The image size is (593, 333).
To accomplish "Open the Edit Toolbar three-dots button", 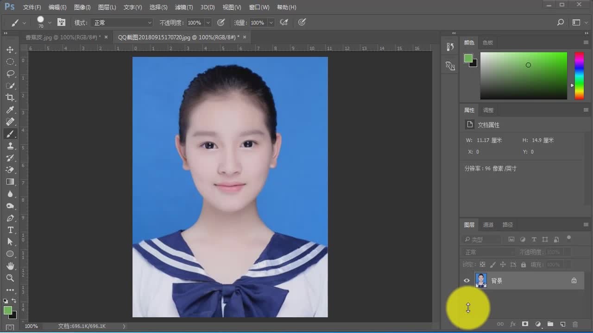I will tap(10, 290).
